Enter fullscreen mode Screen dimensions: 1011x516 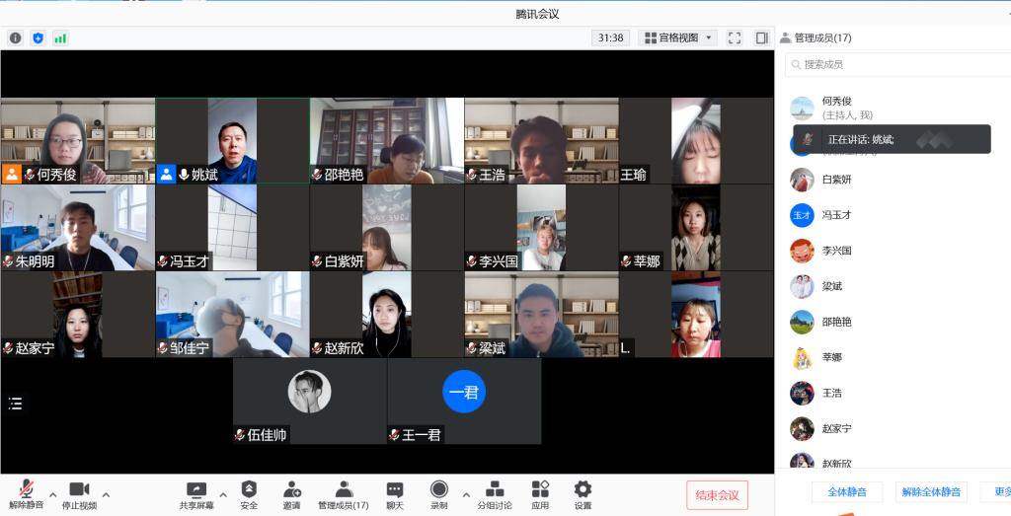[734, 38]
